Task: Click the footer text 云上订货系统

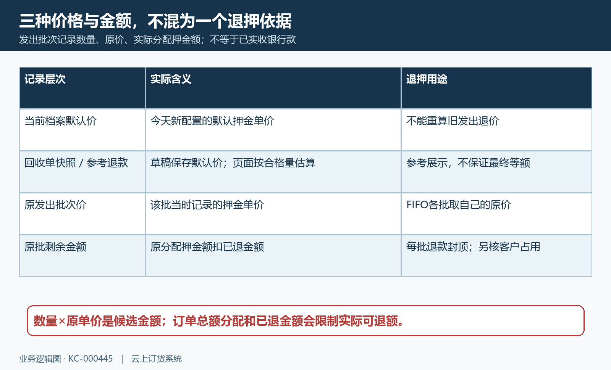Action: [157, 359]
